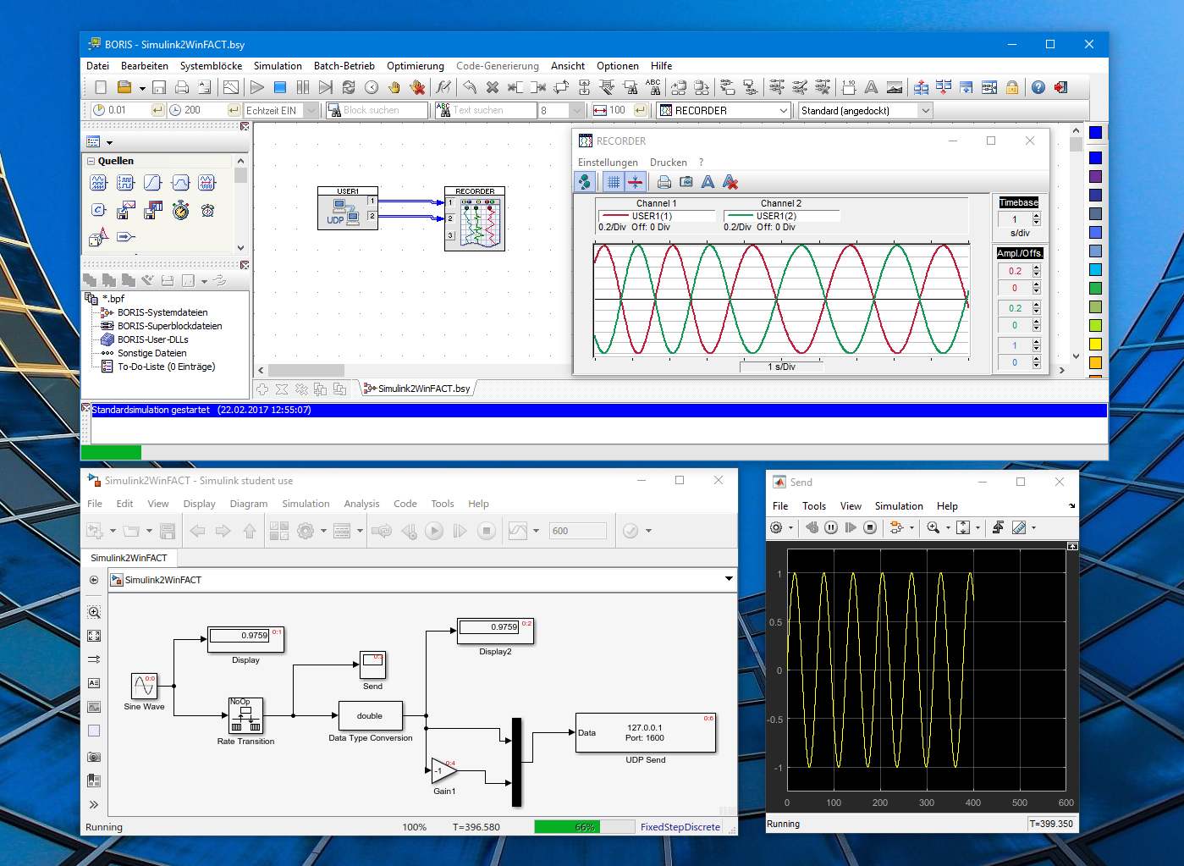The width and height of the screenshot is (1184, 866).
Task: Expand Simulink2WinFACT breadcrumb dropdown arrow
Action: [x=729, y=579]
